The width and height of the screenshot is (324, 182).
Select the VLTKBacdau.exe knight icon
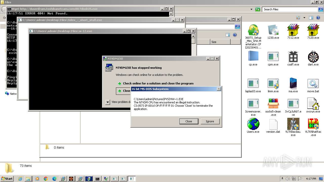pos(293,124)
